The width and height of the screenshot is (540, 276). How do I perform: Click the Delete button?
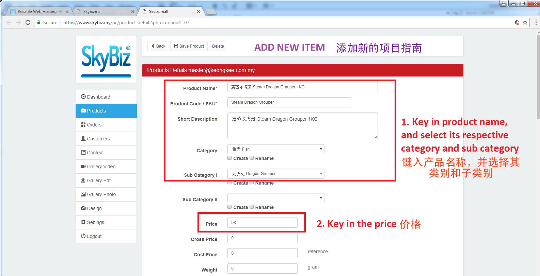tap(218, 46)
